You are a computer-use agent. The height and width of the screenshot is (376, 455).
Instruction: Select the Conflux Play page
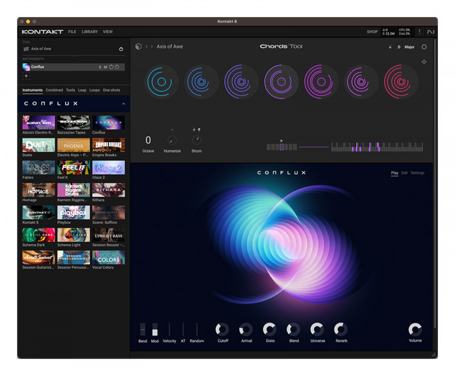coord(395,173)
